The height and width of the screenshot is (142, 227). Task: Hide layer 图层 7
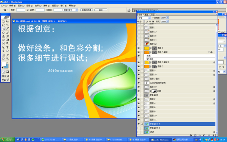click(x=139, y=48)
